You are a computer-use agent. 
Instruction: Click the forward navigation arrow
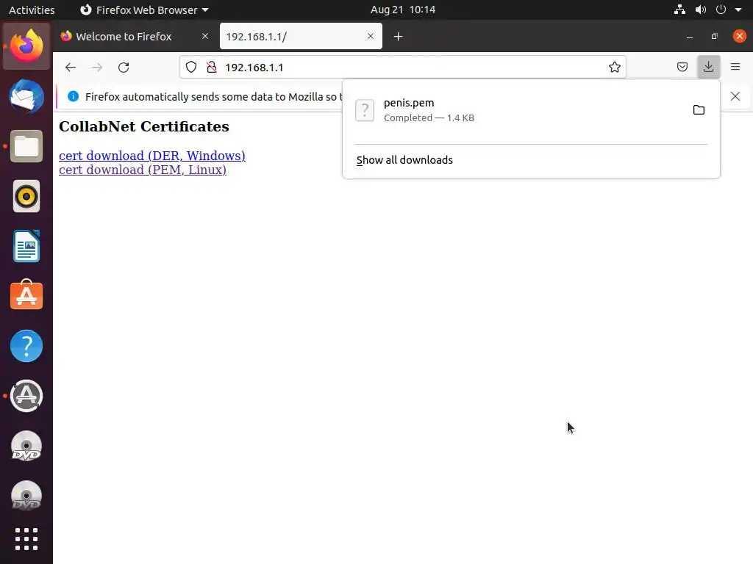pyautogui.click(x=97, y=67)
